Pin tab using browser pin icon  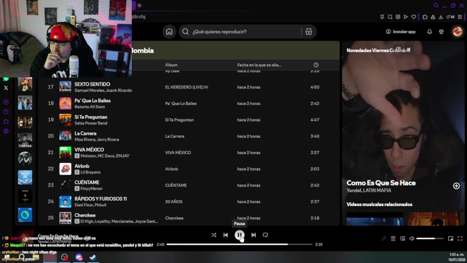[382, 17]
